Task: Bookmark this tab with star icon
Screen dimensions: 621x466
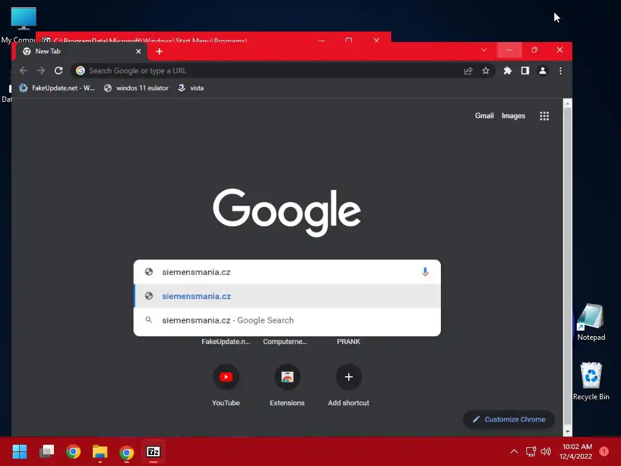Action: point(486,71)
